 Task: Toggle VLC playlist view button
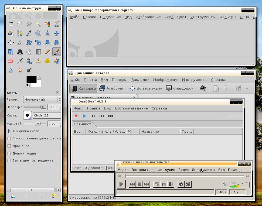(164, 184)
